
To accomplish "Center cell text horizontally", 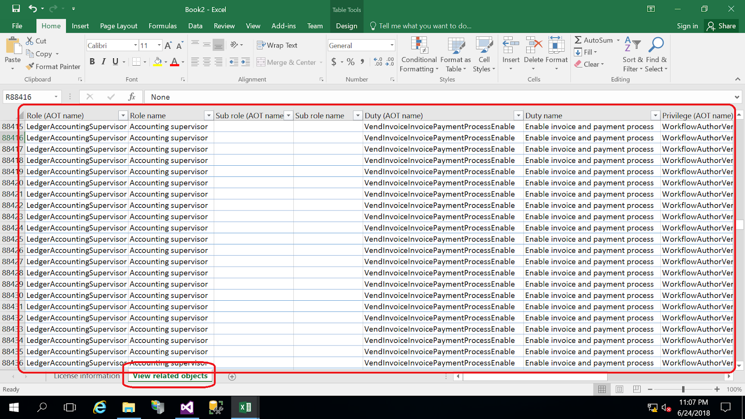I will (206, 62).
